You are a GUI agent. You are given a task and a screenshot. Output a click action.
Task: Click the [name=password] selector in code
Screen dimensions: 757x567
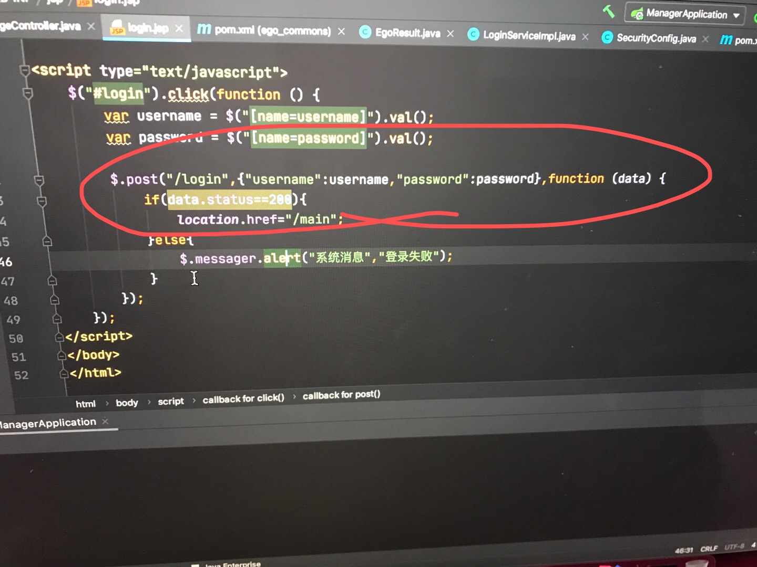[x=308, y=138]
